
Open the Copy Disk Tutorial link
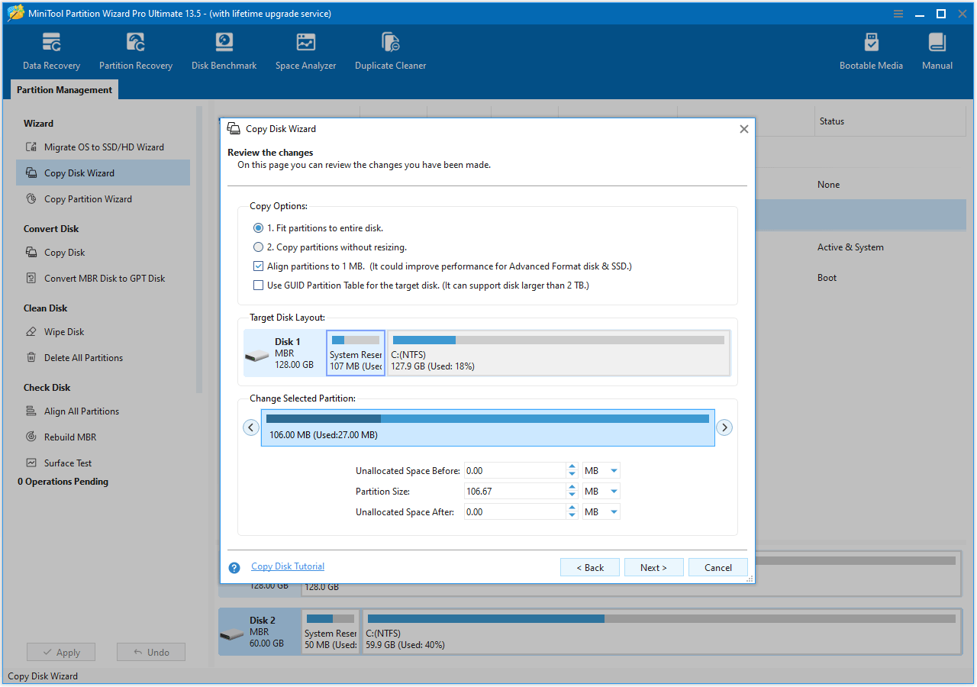pyautogui.click(x=288, y=566)
